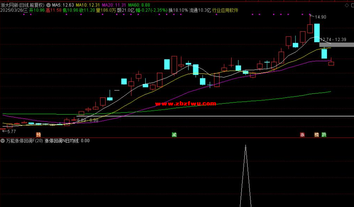
Task: Click the red 涨 event marker
Action: click(302, 135)
